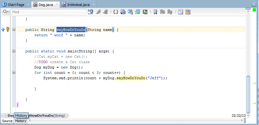
Task: Open the Find search options magnifier dropdown
Action: click(6, 12)
